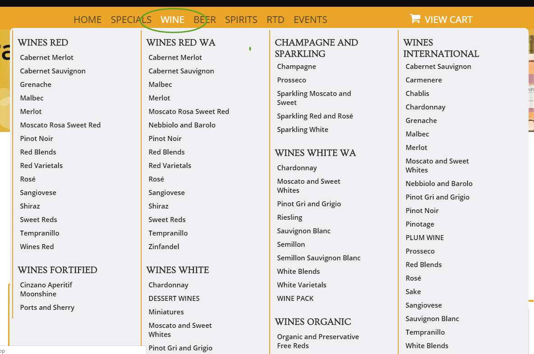Select Rosé under Wines Red WA
This screenshot has height=354, width=534.
157,179
